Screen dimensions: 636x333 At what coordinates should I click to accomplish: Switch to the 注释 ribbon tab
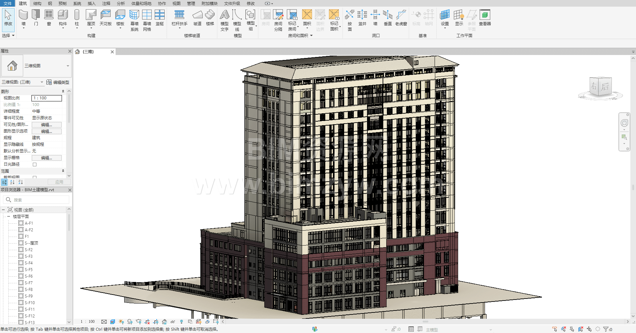coord(106,3)
